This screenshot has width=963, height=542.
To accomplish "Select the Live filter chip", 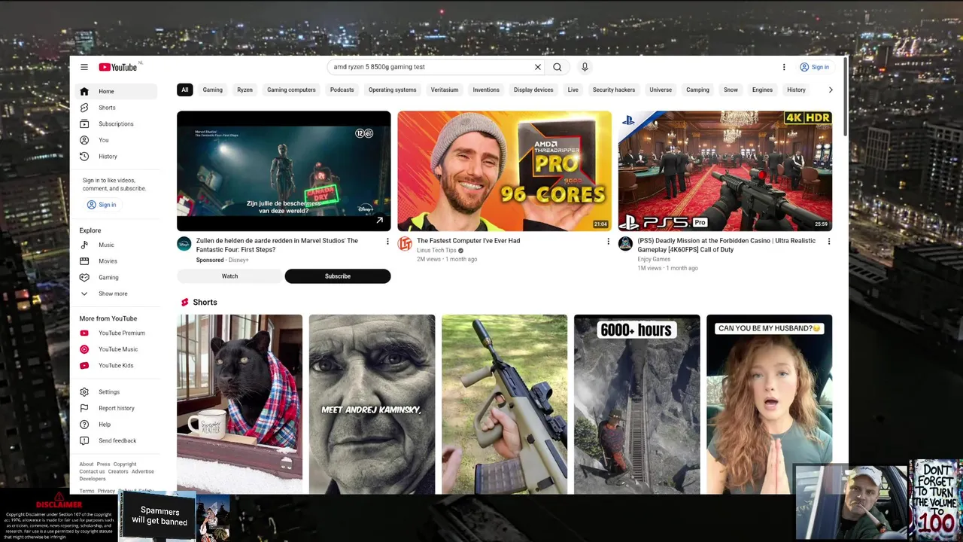I will tap(573, 90).
